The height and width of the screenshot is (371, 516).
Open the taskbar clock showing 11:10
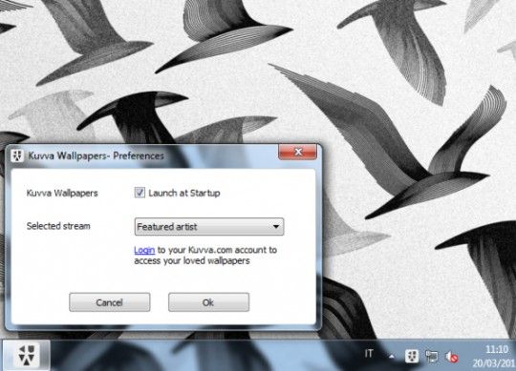(494, 356)
